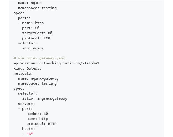Click the '- port:' entry under servers
173x137 pixels.
tap(25, 109)
